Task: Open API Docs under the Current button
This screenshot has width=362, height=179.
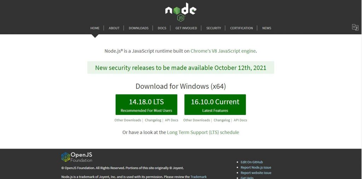Action: [240, 120]
